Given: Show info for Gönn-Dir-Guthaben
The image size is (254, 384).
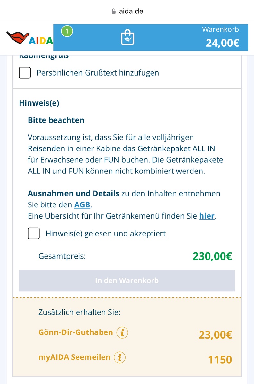Looking at the screenshot, I should 122,333.
